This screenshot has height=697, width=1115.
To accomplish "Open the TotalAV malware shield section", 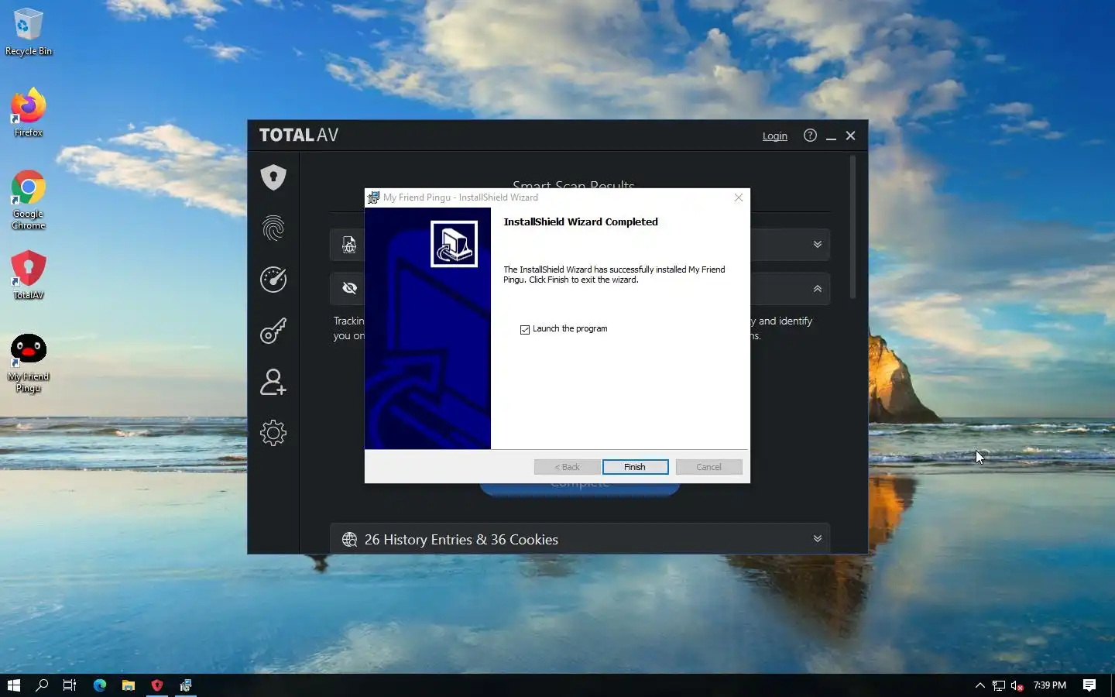I will click(x=273, y=177).
